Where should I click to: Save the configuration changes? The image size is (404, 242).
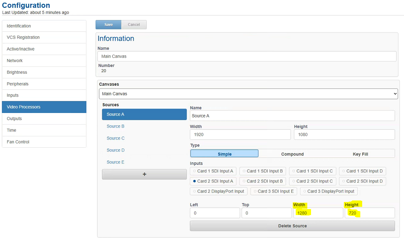[108, 25]
